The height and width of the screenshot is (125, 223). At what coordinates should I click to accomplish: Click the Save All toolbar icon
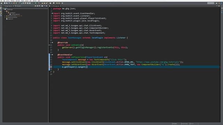click(7, 3)
